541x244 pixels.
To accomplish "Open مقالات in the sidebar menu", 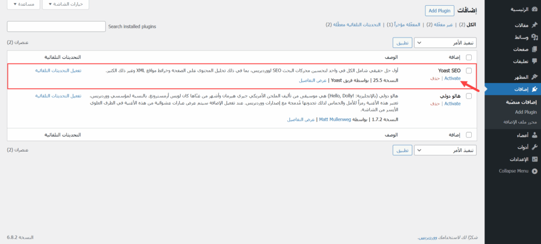I will coord(521,25).
